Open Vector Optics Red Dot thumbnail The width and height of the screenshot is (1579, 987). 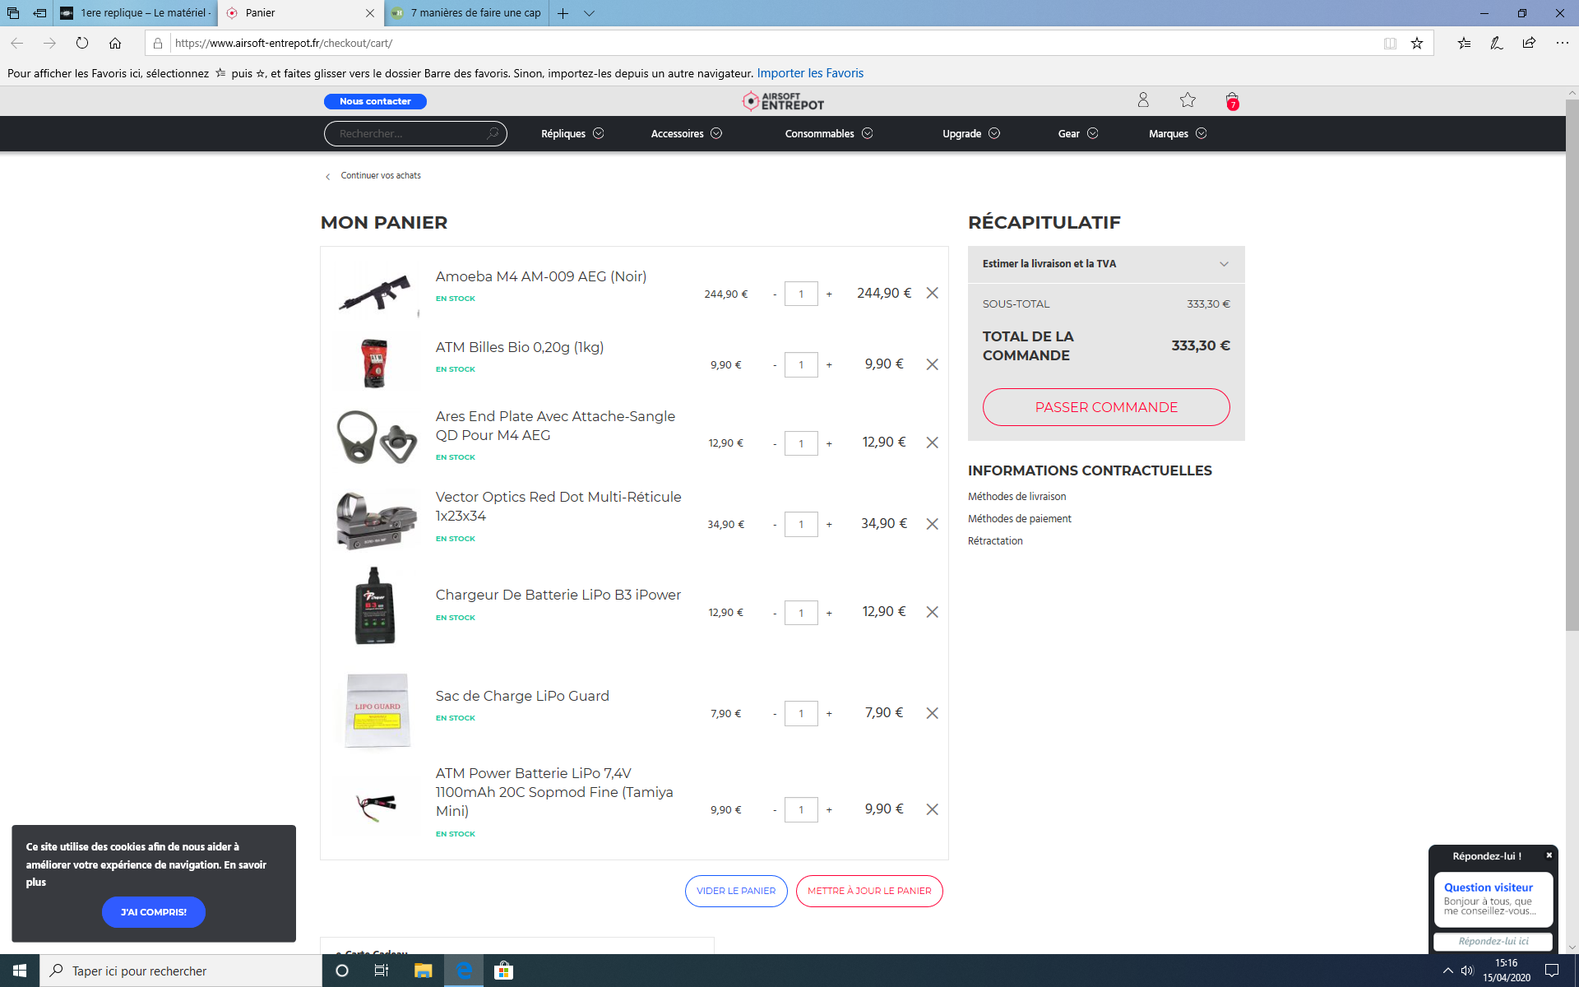(x=377, y=521)
